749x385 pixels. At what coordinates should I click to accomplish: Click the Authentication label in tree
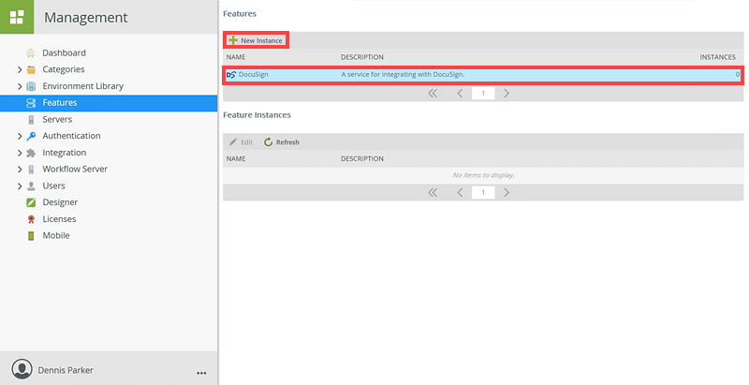72,136
